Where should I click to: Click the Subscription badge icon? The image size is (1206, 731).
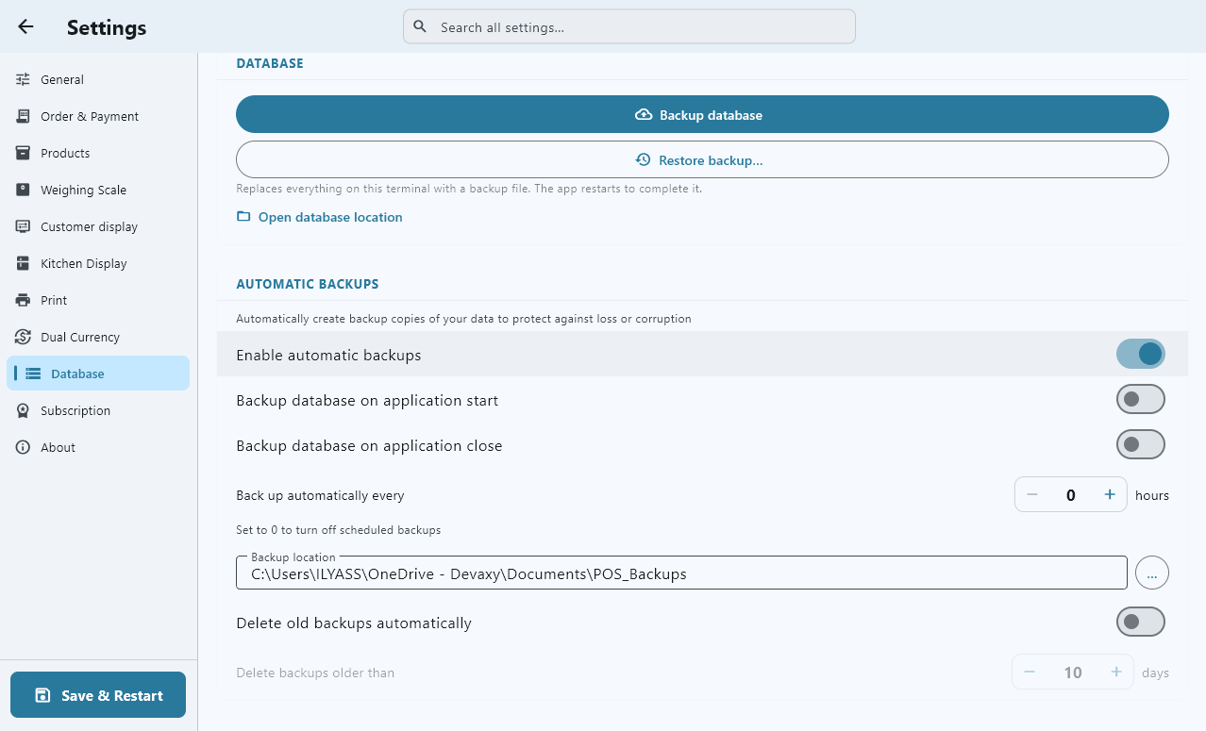pos(23,410)
